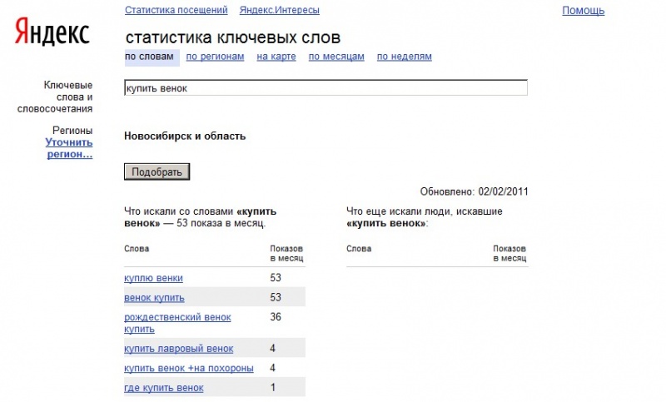Viewport: 666px width, 402px height.
Task: Open the купить венок +на похороны link
Action: click(x=188, y=368)
